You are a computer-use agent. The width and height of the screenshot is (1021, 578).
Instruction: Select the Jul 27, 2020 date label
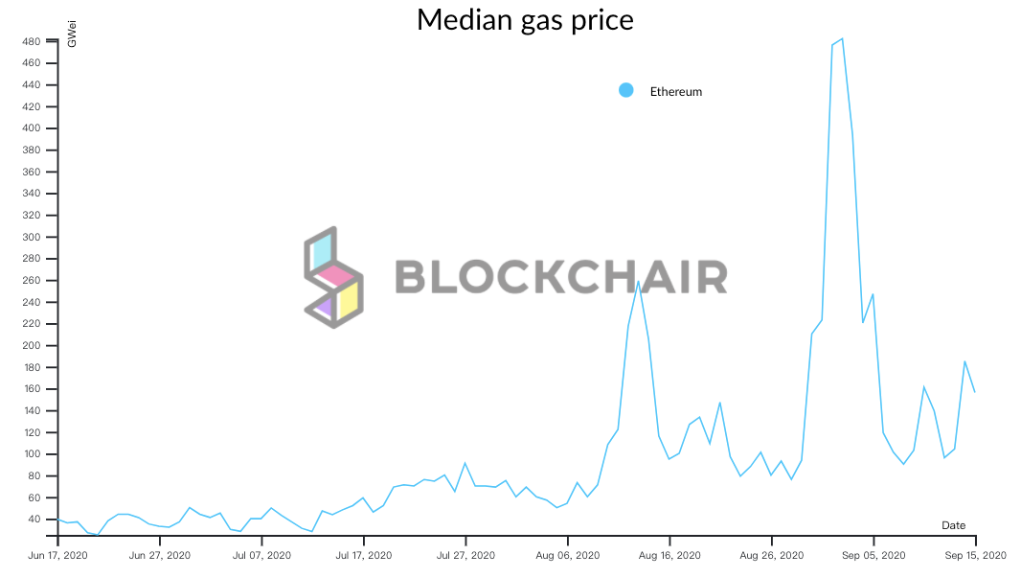pyautogui.click(x=465, y=555)
